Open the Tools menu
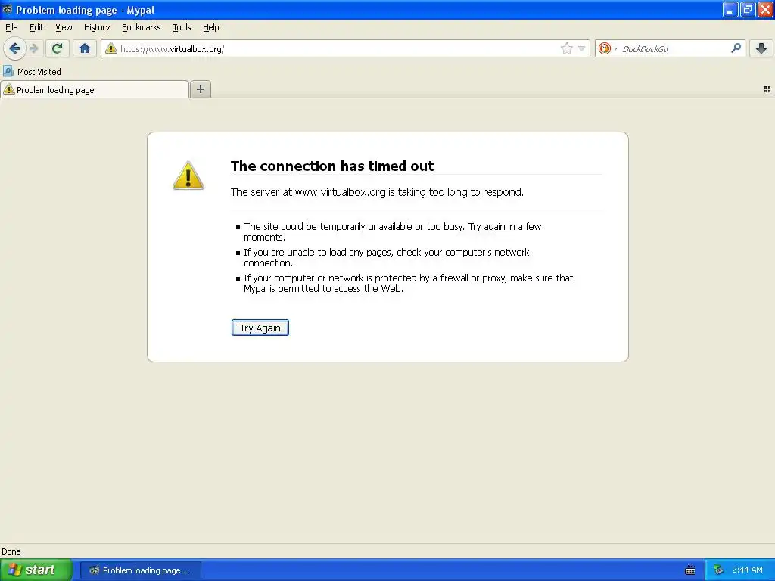Viewport: 775px width, 581px height. click(182, 27)
